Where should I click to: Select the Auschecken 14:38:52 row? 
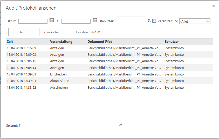tap(109, 87)
